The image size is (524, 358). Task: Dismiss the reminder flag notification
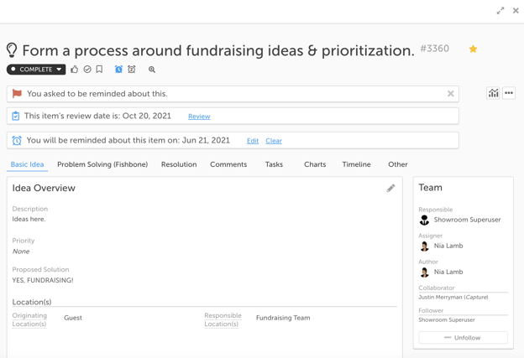[450, 94]
